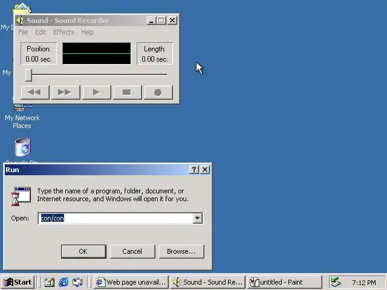Close the Sound Recorder window
The image size is (387, 290).
172,21
